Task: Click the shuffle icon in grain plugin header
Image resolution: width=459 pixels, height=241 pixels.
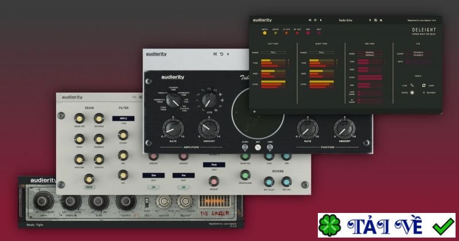Action: 141,97
